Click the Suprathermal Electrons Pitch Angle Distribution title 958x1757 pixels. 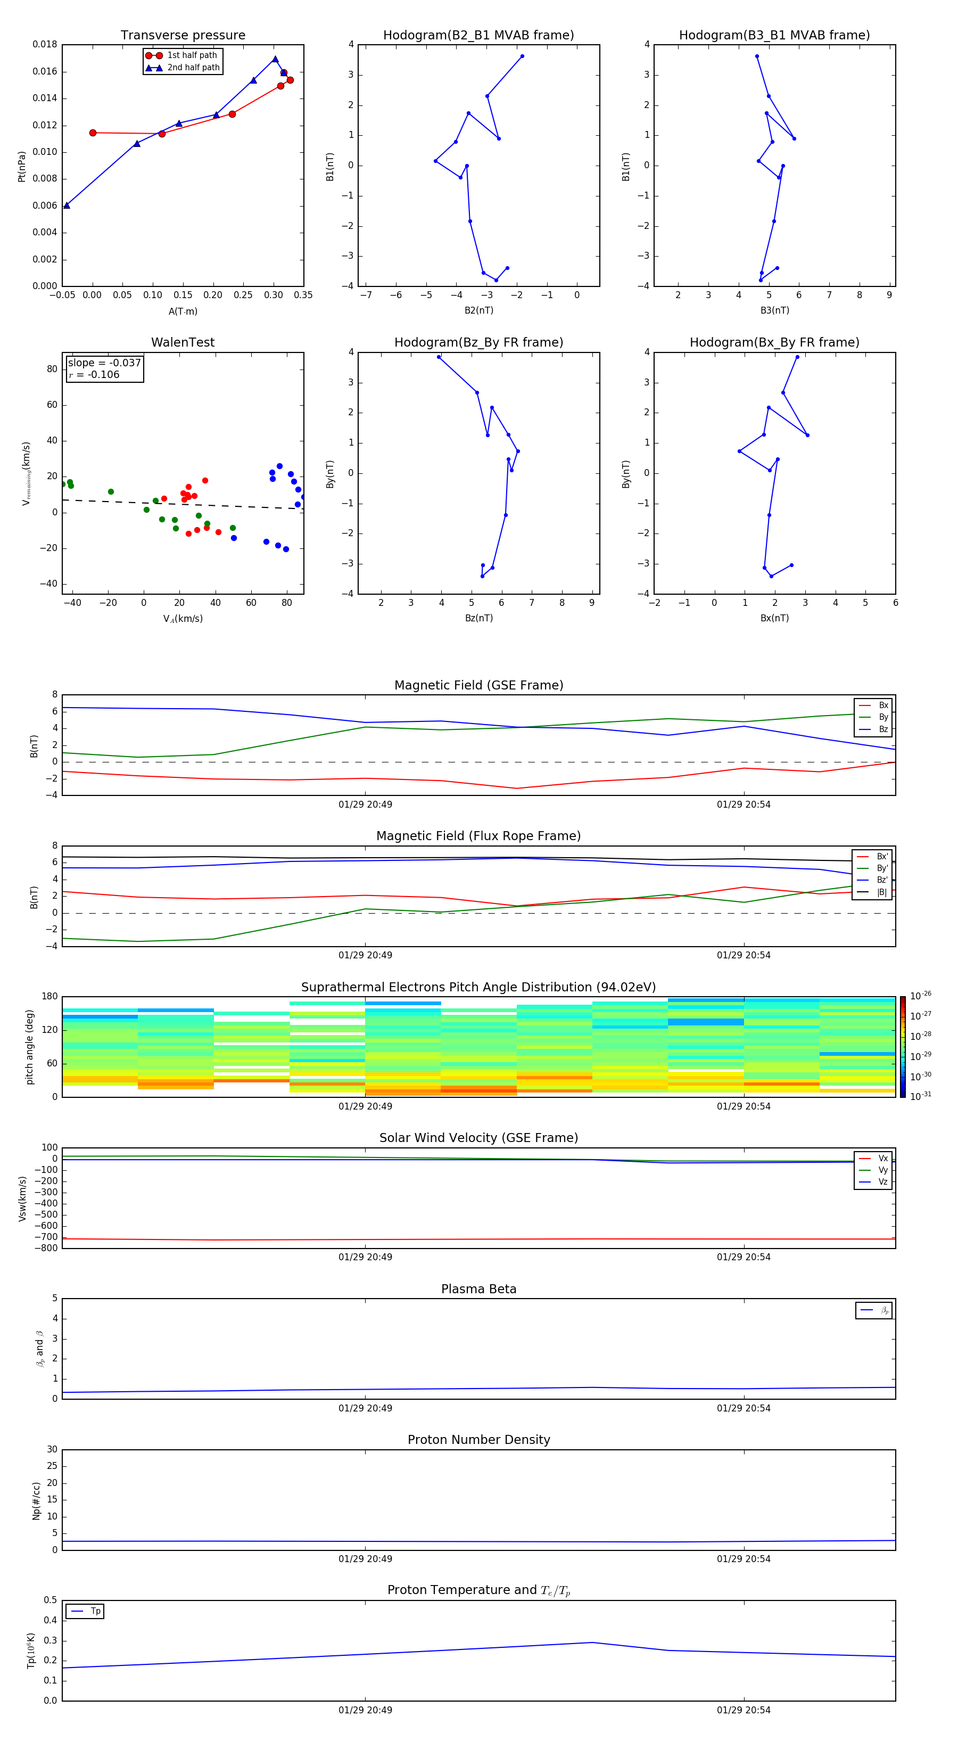pos(478,987)
